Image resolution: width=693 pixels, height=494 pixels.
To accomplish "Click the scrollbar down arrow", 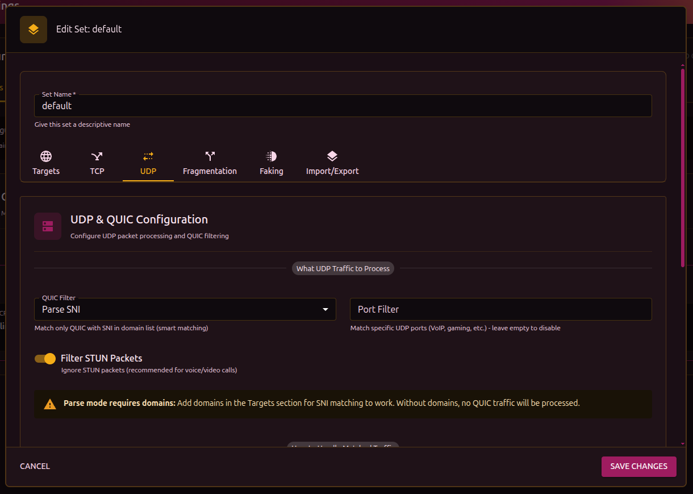I will pyautogui.click(x=682, y=443).
